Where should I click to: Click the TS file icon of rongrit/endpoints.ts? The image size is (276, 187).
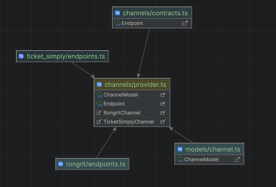click(x=60, y=164)
